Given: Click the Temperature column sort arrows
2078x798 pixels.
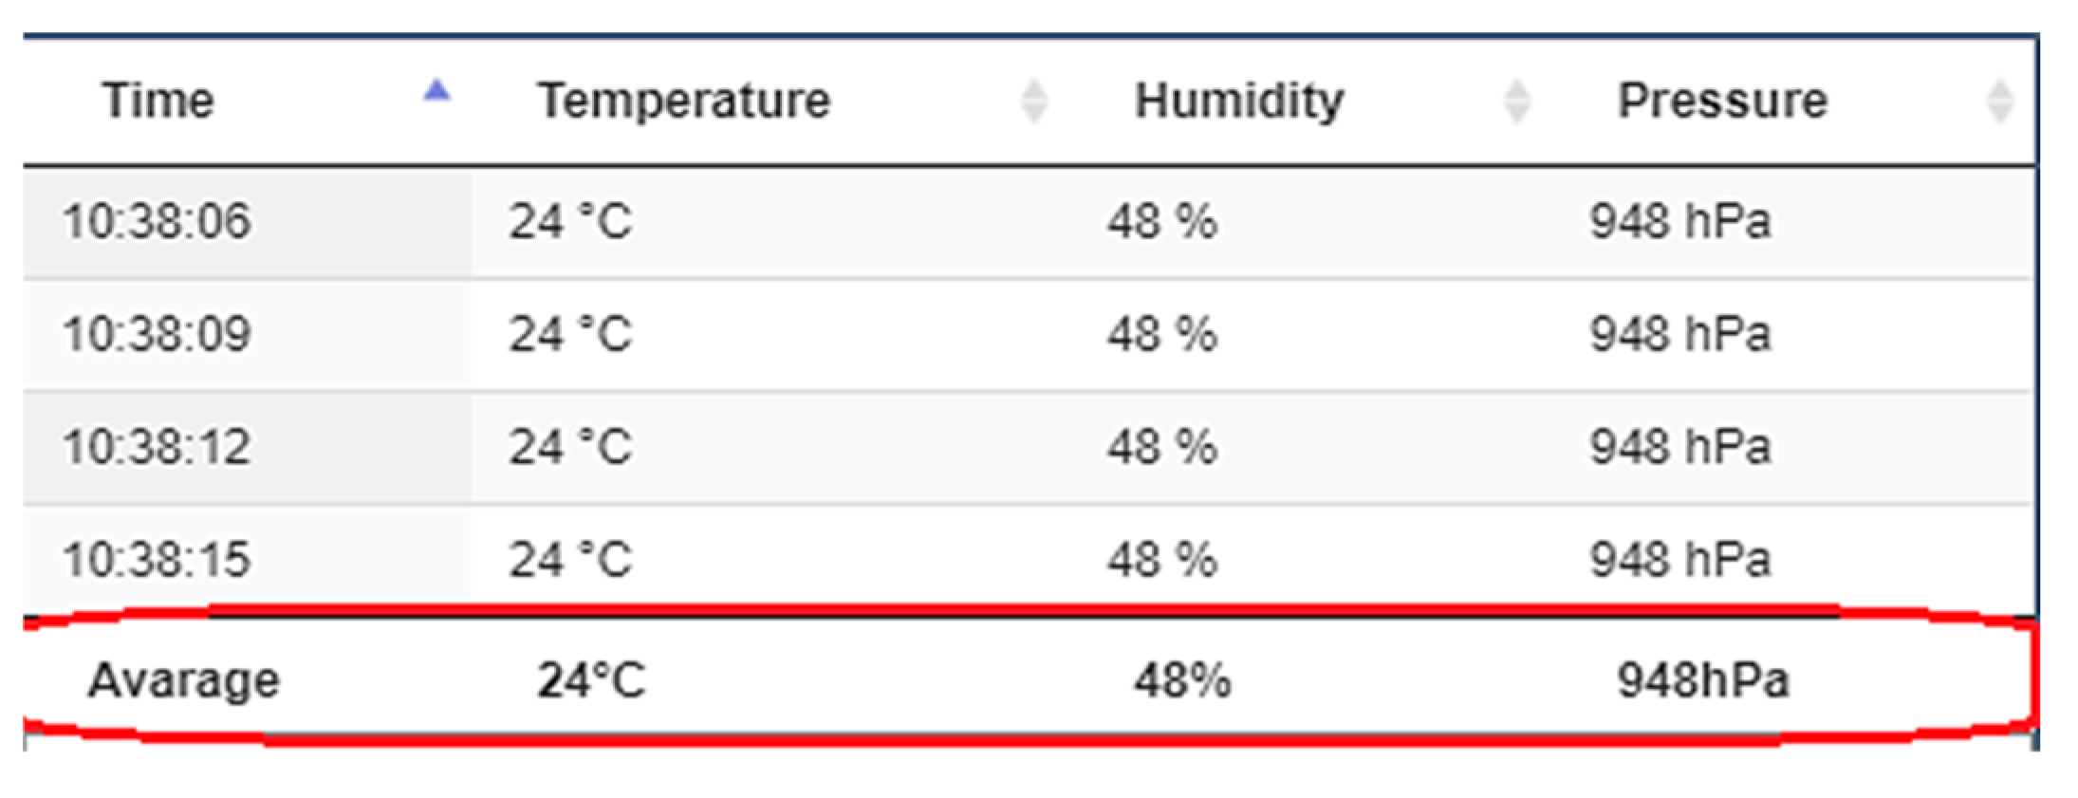Looking at the screenshot, I should pos(1033,101).
